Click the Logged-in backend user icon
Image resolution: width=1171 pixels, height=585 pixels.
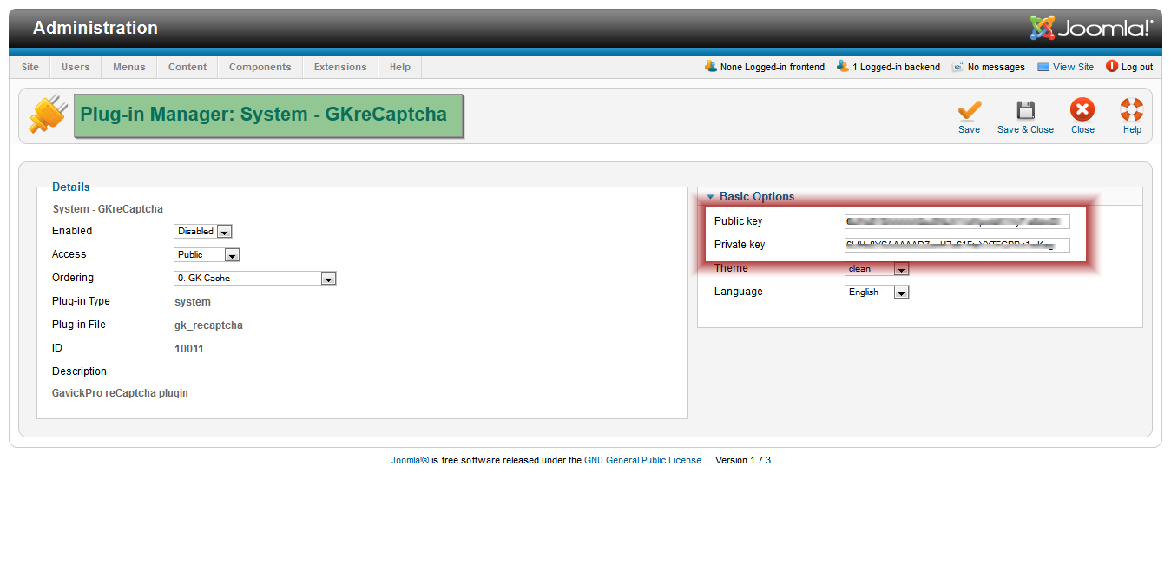point(843,66)
